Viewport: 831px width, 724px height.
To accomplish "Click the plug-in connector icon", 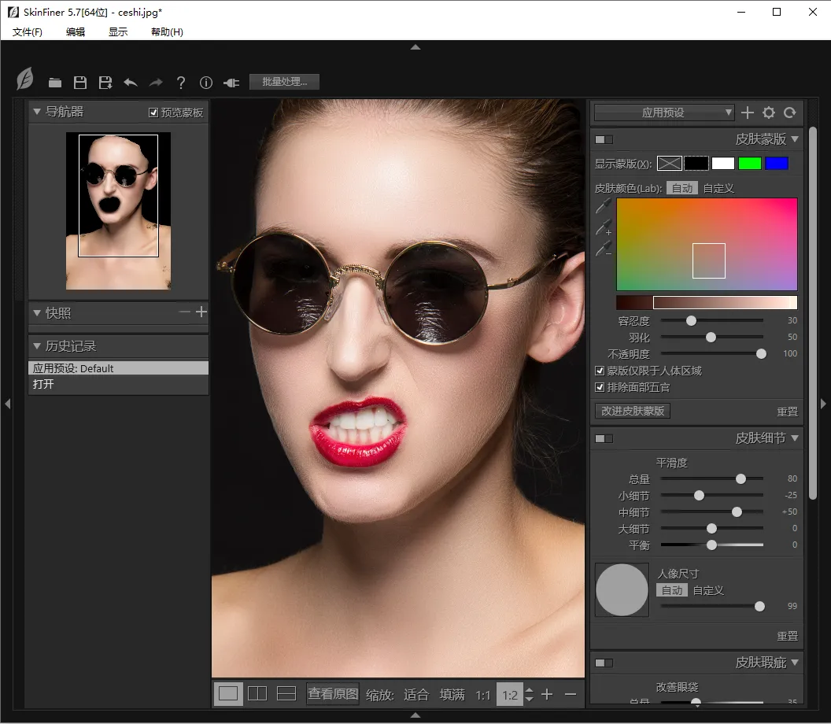I will pyautogui.click(x=231, y=83).
